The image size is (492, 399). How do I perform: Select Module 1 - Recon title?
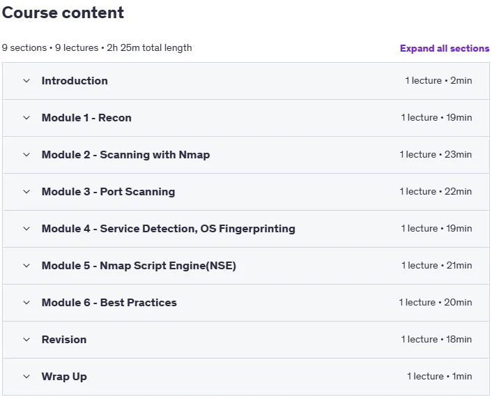86,118
